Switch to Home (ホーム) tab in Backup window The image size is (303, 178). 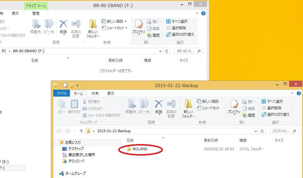pos(78,94)
